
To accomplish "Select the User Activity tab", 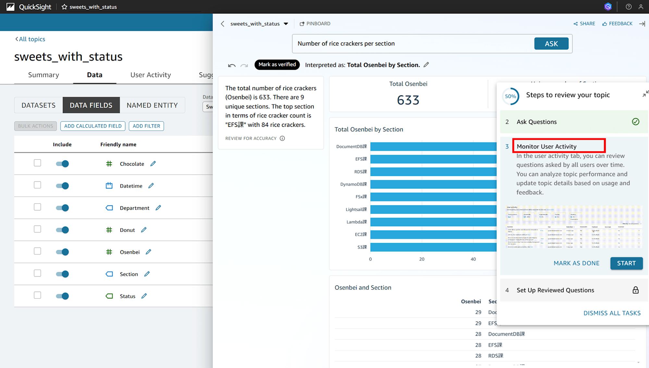I will click(x=150, y=75).
